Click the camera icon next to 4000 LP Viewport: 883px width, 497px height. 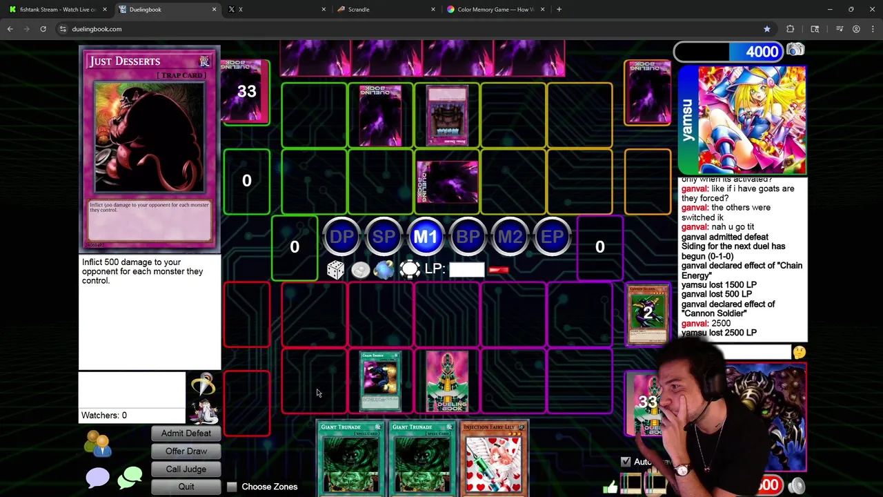click(795, 50)
